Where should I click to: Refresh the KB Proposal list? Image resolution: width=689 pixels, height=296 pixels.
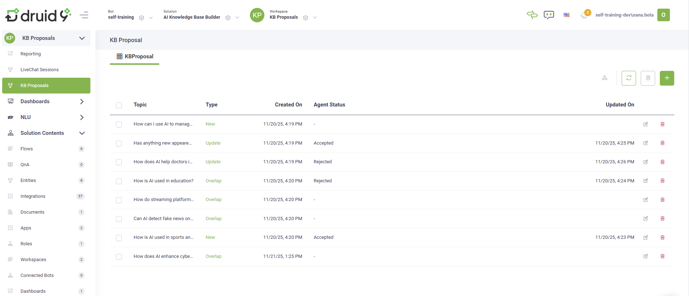click(x=629, y=78)
